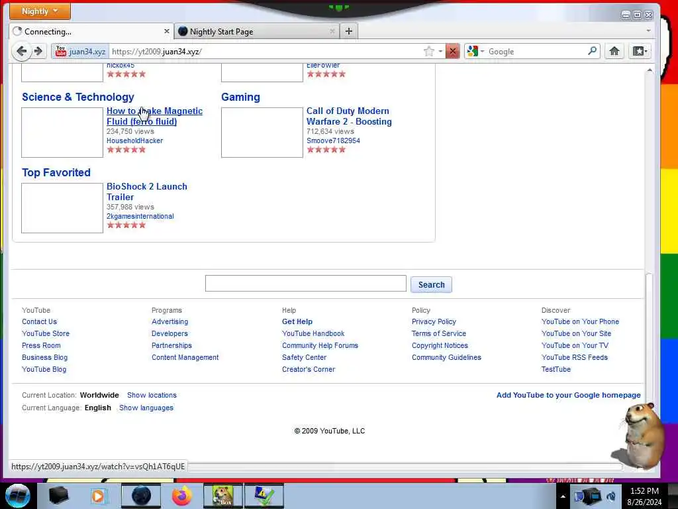
Task: Open the Top Favorited heading
Action: click(x=56, y=172)
